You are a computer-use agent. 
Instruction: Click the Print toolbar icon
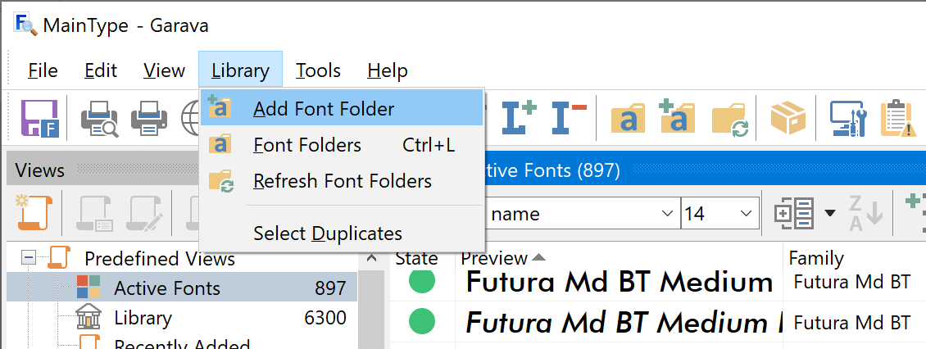pyautogui.click(x=149, y=119)
